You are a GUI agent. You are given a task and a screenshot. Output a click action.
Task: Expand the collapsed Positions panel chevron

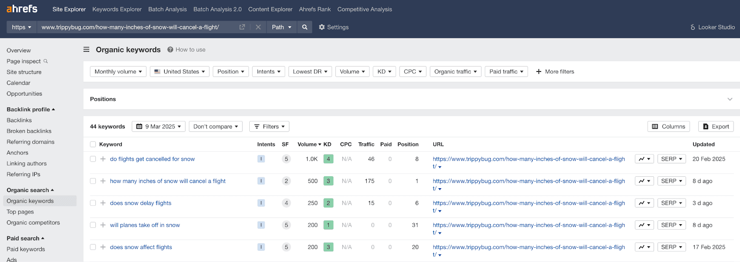coord(730,99)
